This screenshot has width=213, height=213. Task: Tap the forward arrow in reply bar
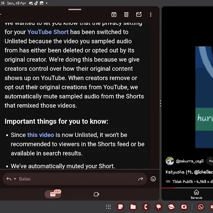141,179
